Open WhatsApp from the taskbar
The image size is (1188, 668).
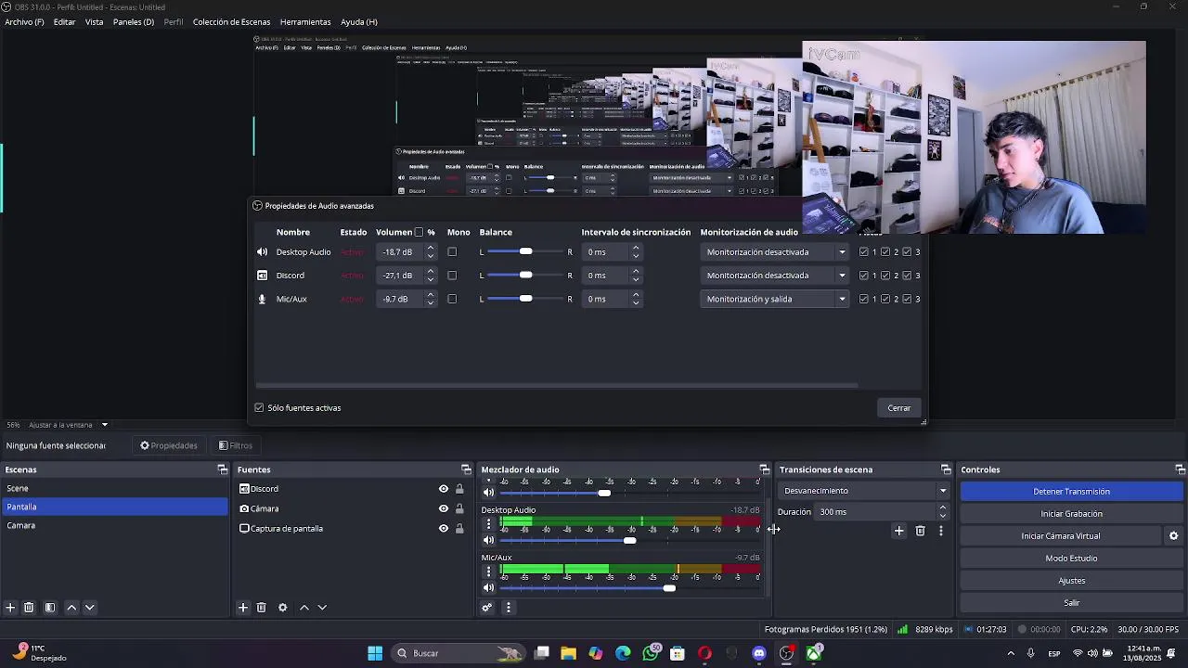651,653
